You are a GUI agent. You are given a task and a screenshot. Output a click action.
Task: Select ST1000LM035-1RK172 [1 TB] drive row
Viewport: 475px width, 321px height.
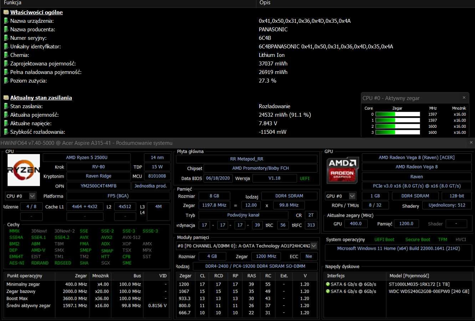pos(398,284)
